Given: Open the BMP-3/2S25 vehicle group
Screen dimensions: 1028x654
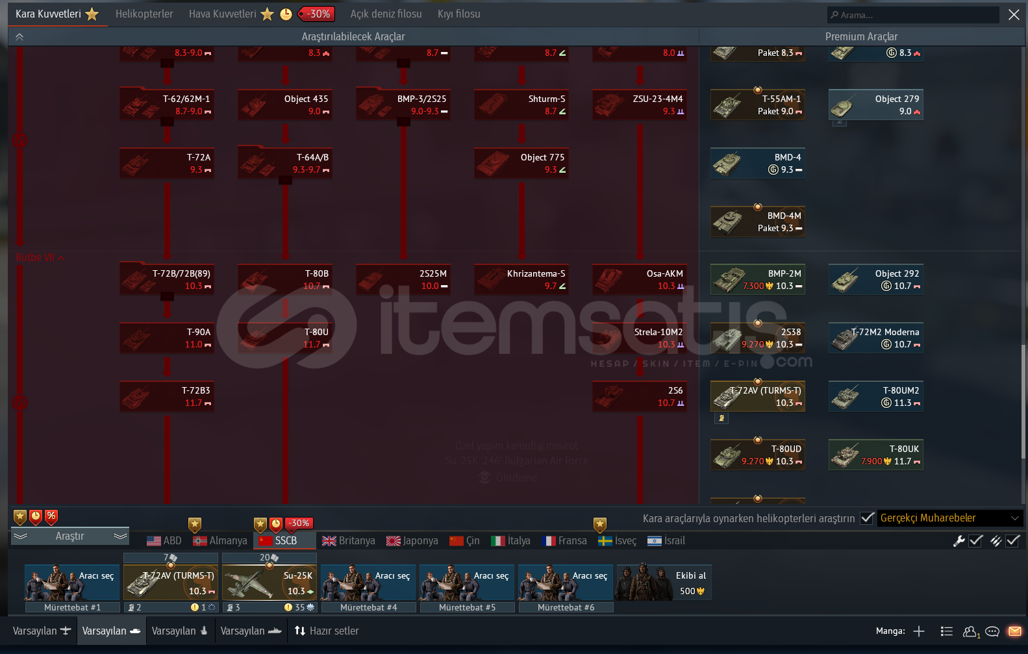Looking at the screenshot, I should 403,105.
